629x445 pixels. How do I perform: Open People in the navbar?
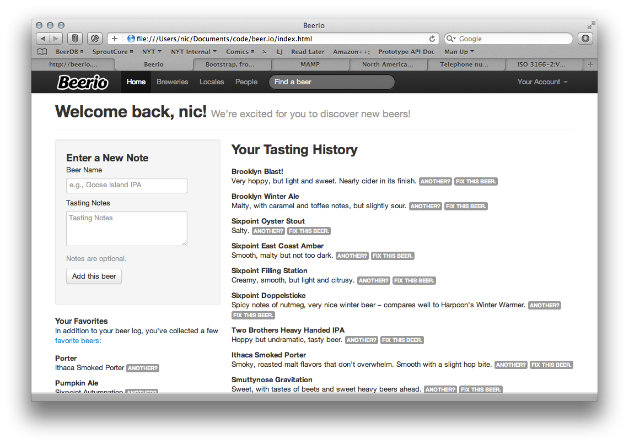[246, 82]
